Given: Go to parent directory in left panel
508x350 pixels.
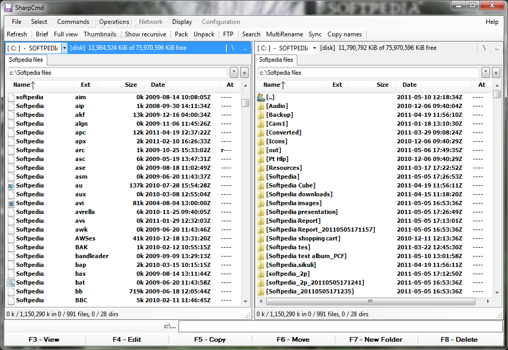Looking at the screenshot, I should coord(245,49).
